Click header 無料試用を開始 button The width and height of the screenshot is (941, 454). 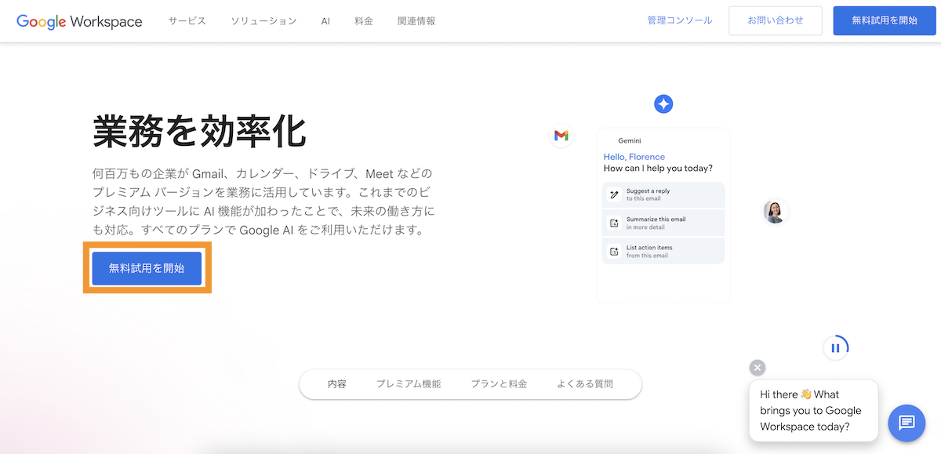click(885, 20)
